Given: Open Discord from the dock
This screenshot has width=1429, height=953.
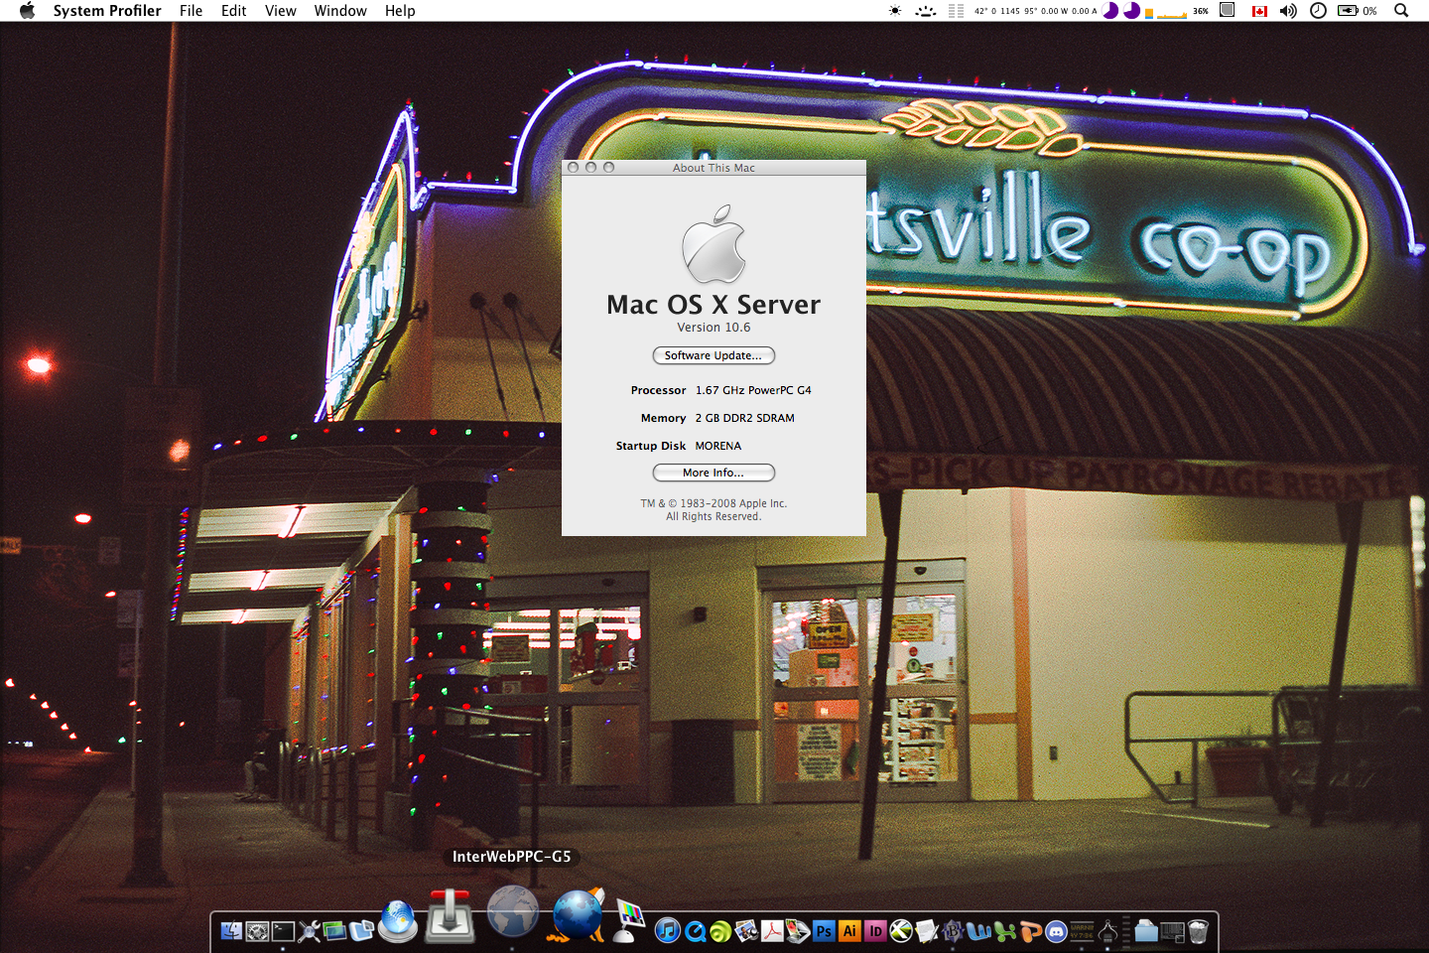Looking at the screenshot, I should (1057, 931).
